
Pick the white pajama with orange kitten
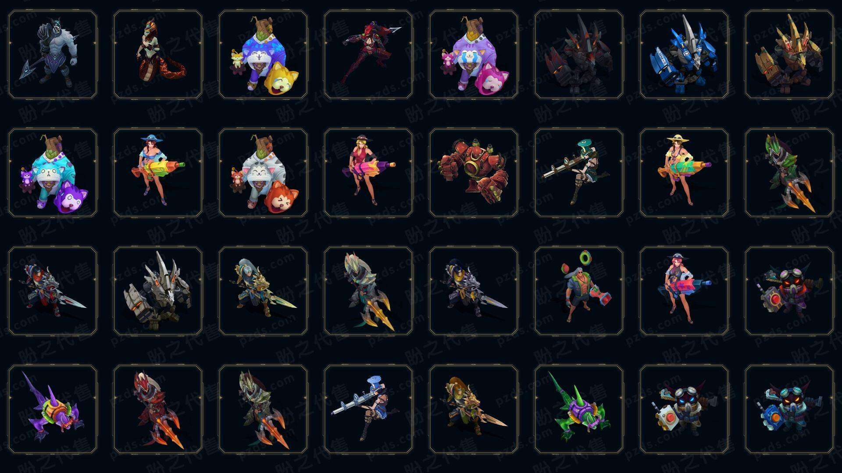click(263, 173)
